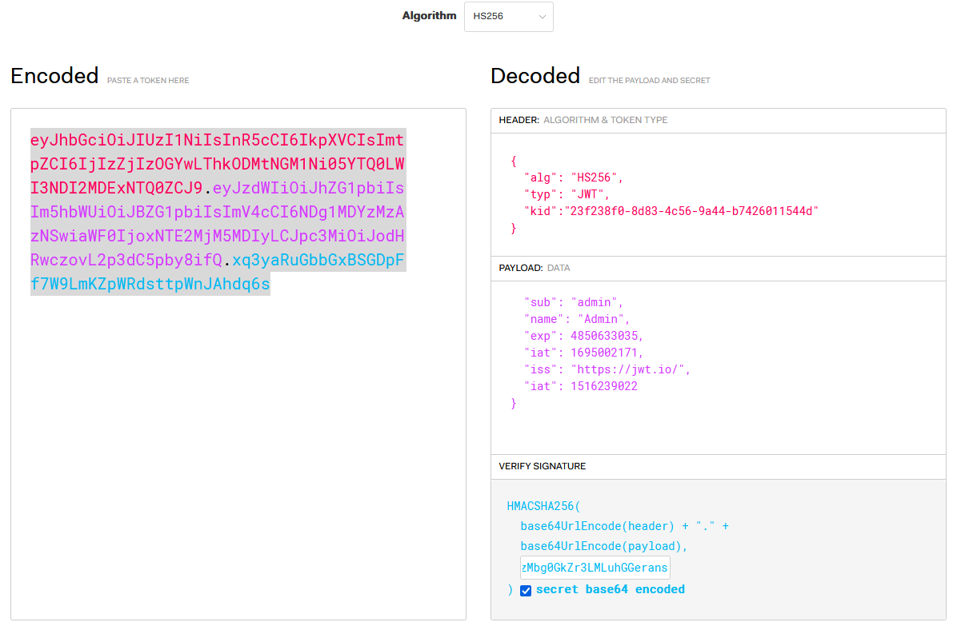Click the red header segment of encoded token
Viewport: 957px width, 630px height.
(217, 165)
